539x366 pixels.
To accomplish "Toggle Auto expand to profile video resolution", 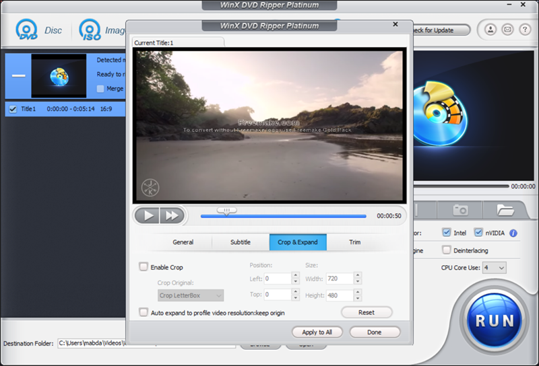I will pos(144,312).
